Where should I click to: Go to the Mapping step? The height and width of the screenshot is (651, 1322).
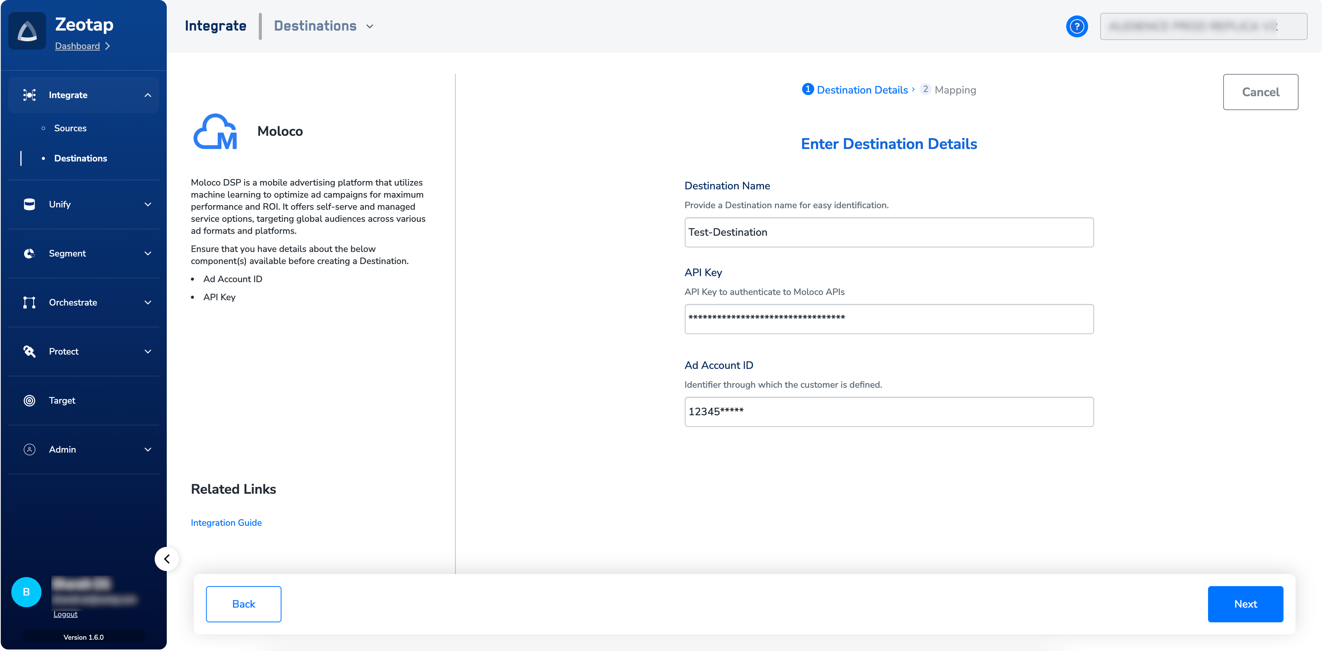pos(954,90)
